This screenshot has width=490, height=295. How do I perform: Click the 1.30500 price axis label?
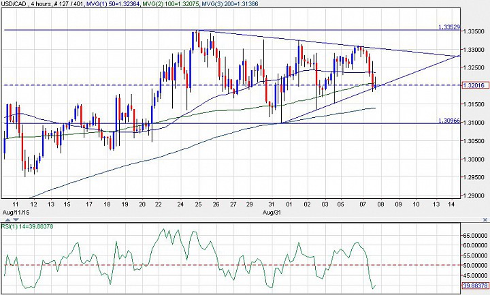coord(474,141)
